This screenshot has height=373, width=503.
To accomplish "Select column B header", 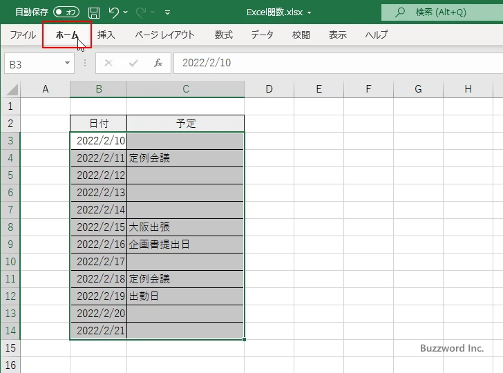I will click(x=99, y=89).
